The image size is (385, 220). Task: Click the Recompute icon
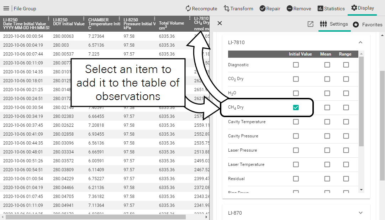pos(188,9)
